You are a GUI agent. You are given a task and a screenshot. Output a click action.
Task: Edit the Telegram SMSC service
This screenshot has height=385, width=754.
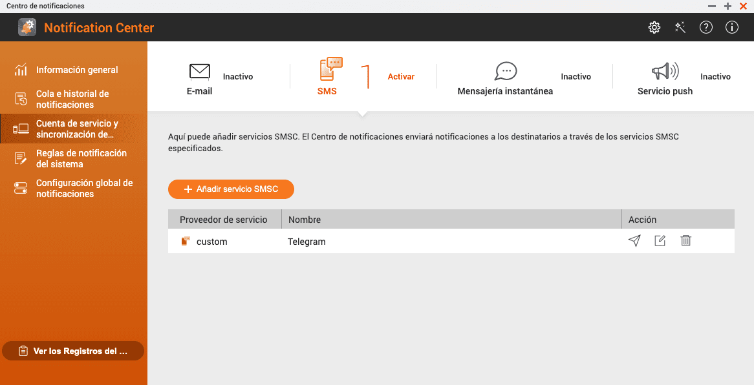coord(660,241)
